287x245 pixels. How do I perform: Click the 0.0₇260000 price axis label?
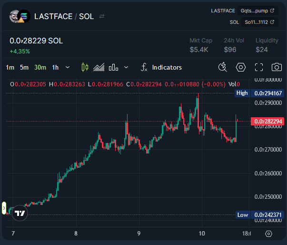(x=268, y=173)
